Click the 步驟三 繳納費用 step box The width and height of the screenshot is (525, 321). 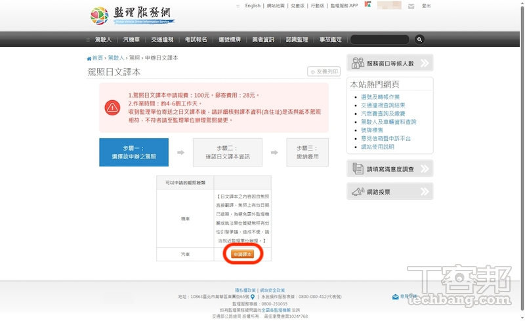307,153
